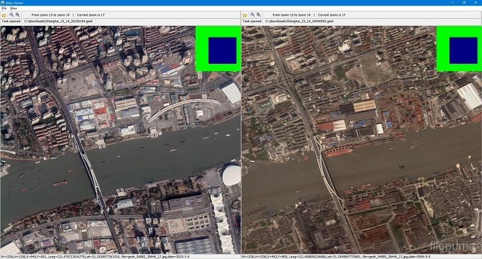482x259 pixels.
Task: Click green border of the left minimap
Action: coord(200,48)
